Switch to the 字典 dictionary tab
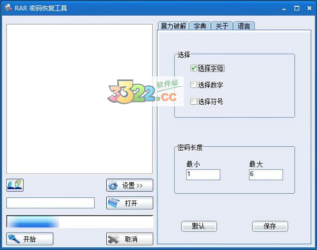Viewport: 317px width, 250px height. pos(200,26)
